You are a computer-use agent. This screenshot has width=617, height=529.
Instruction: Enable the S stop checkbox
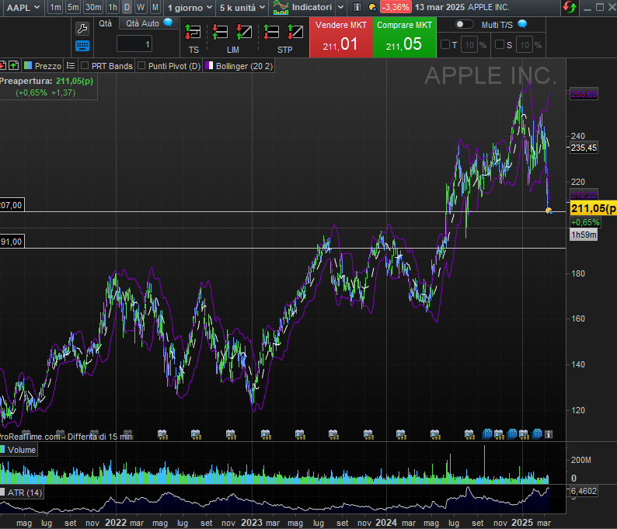(500, 44)
